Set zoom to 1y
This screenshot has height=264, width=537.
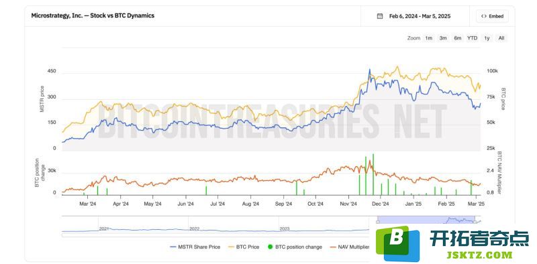487,38
